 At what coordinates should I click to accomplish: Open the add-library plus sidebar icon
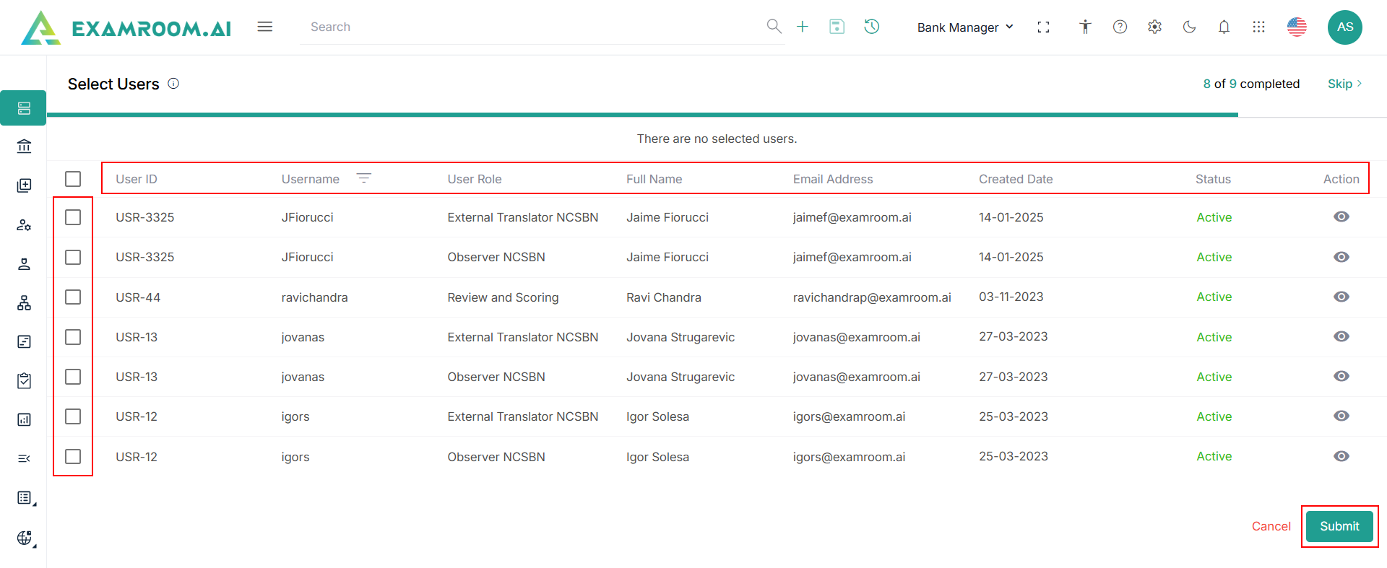24,185
